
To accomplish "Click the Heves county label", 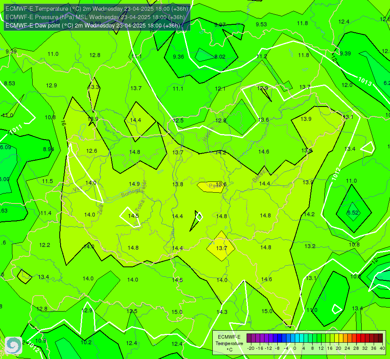I will pyautogui.click(x=209, y=134).
